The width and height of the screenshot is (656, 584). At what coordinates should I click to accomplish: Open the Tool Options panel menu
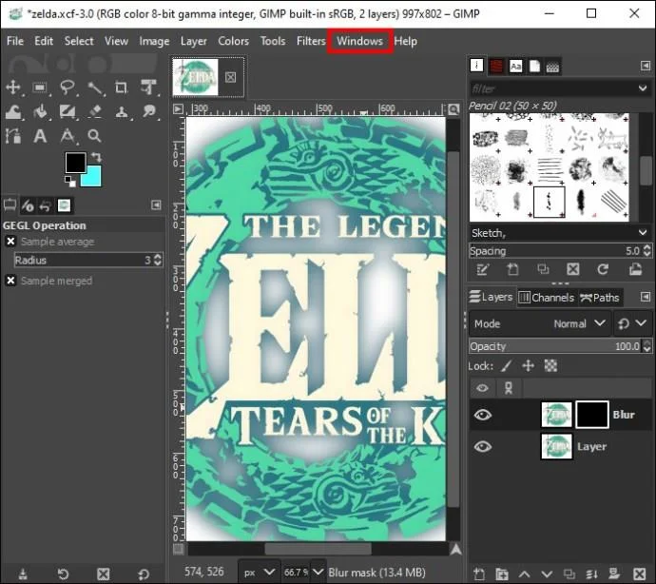coord(156,205)
